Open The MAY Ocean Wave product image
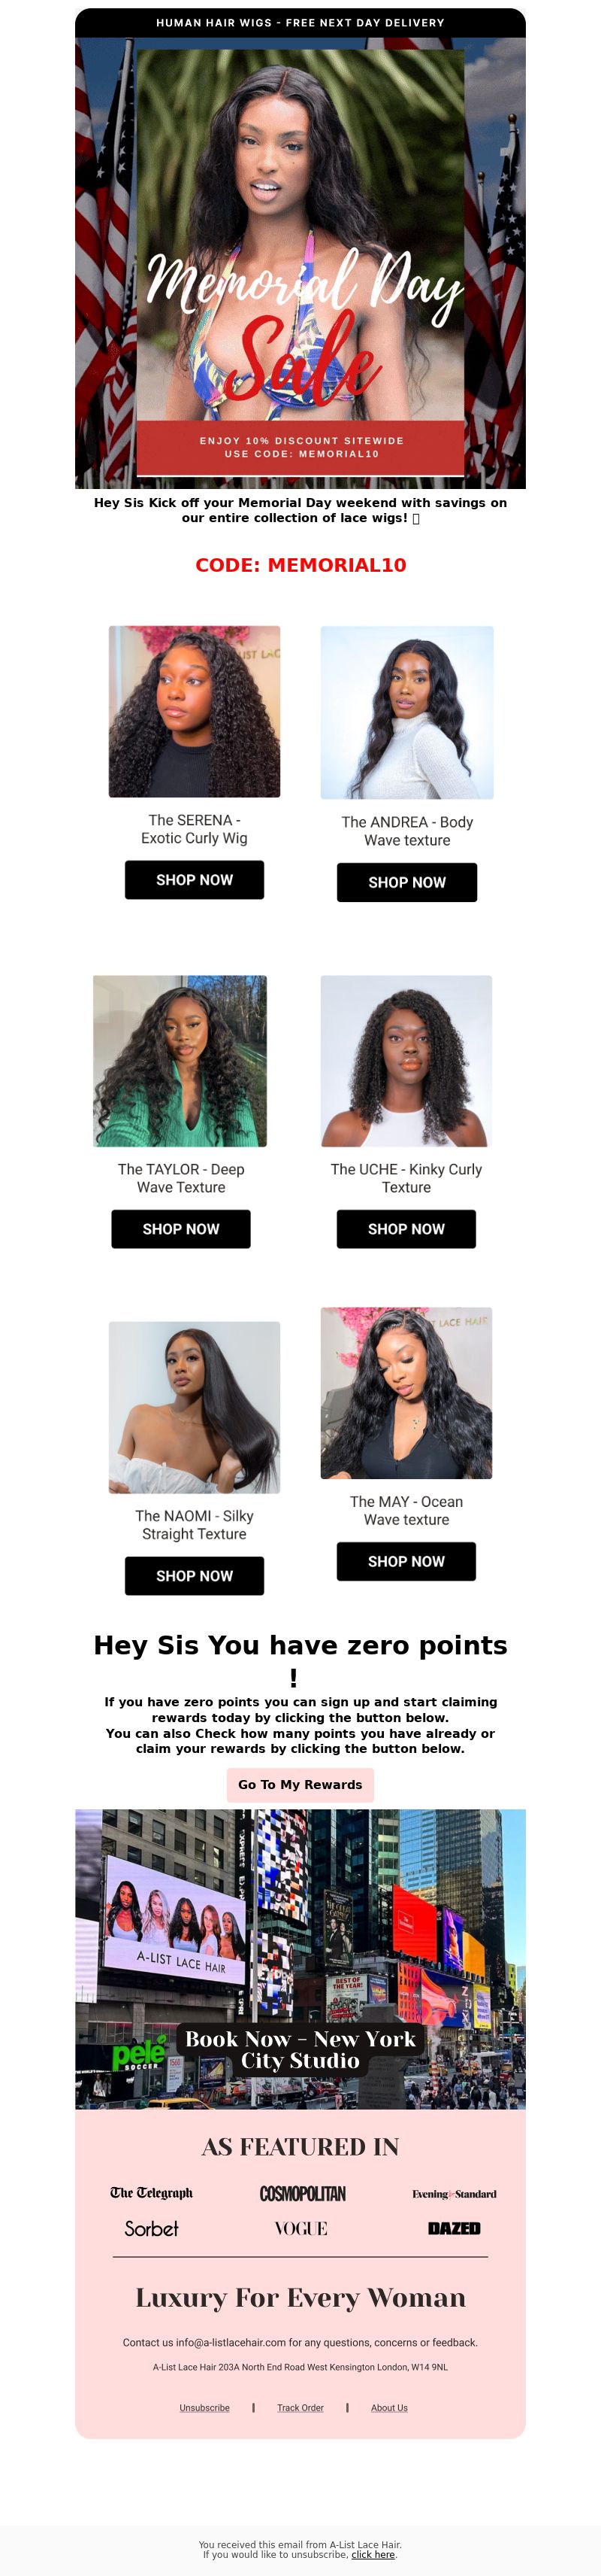Viewport: 601px width, 2576px height. 406,1392
